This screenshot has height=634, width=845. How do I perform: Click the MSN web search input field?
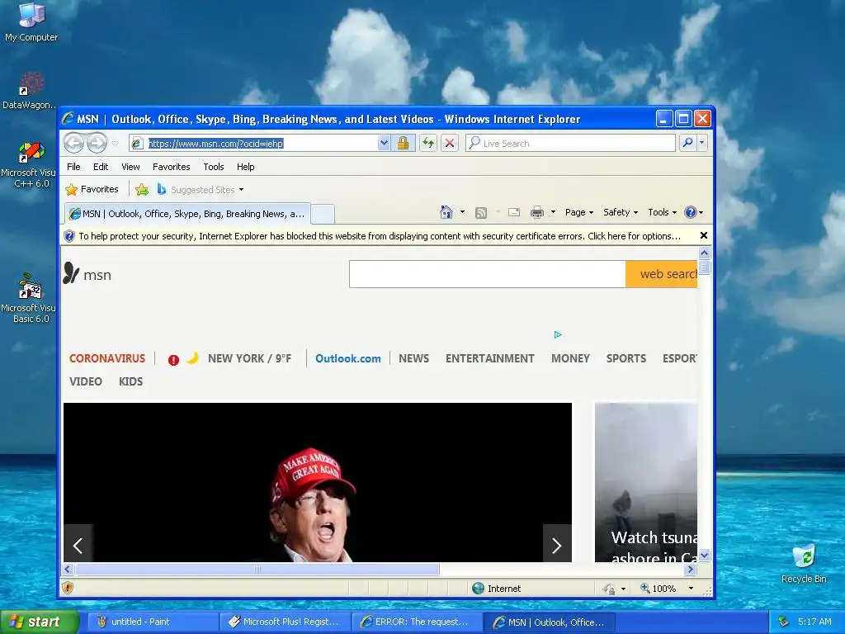[x=487, y=274]
